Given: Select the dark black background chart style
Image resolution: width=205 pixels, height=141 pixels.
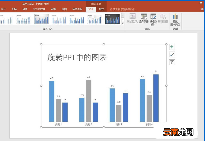Looking at the screenshot, I should point(112,19).
